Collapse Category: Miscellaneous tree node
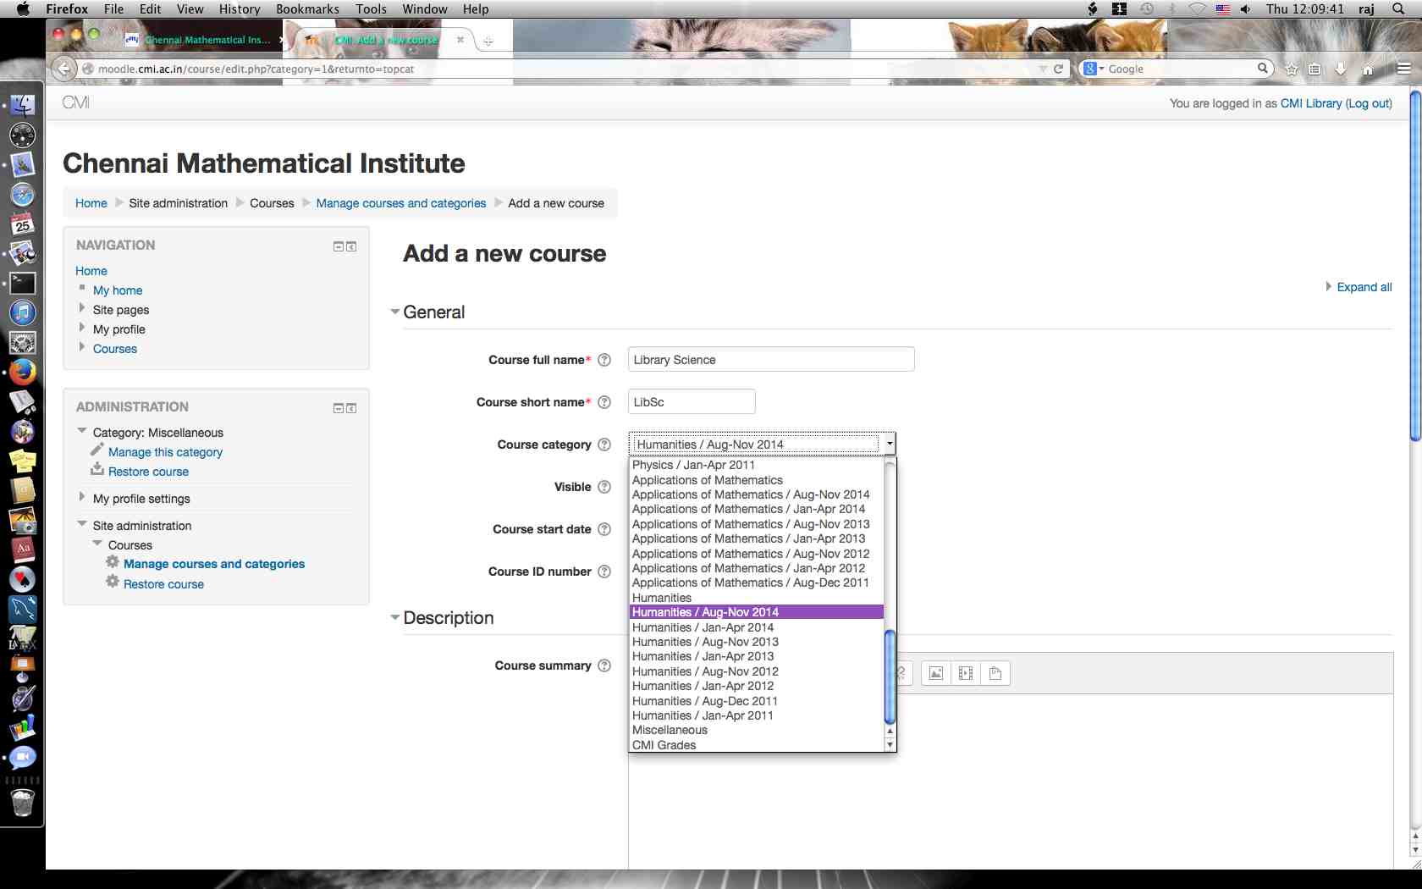Viewport: 1422px width, 889px height. pos(82,431)
